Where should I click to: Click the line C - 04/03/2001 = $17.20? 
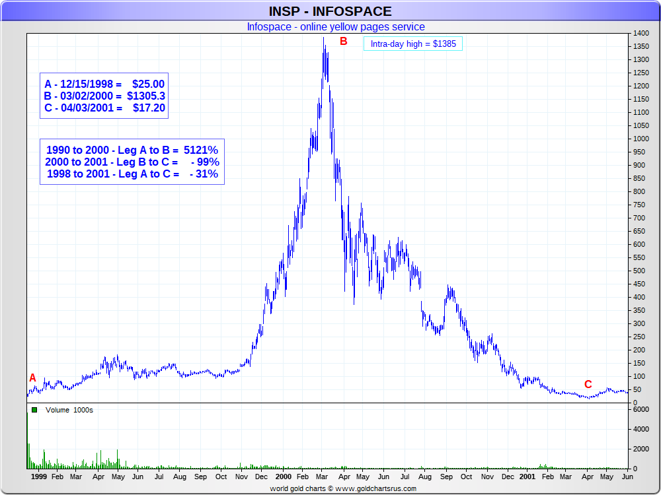pyautogui.click(x=104, y=108)
